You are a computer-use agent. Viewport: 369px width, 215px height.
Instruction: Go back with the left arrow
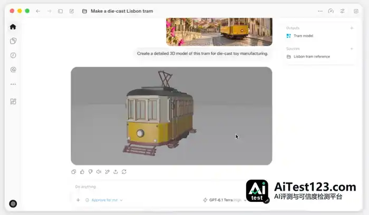coord(38,11)
